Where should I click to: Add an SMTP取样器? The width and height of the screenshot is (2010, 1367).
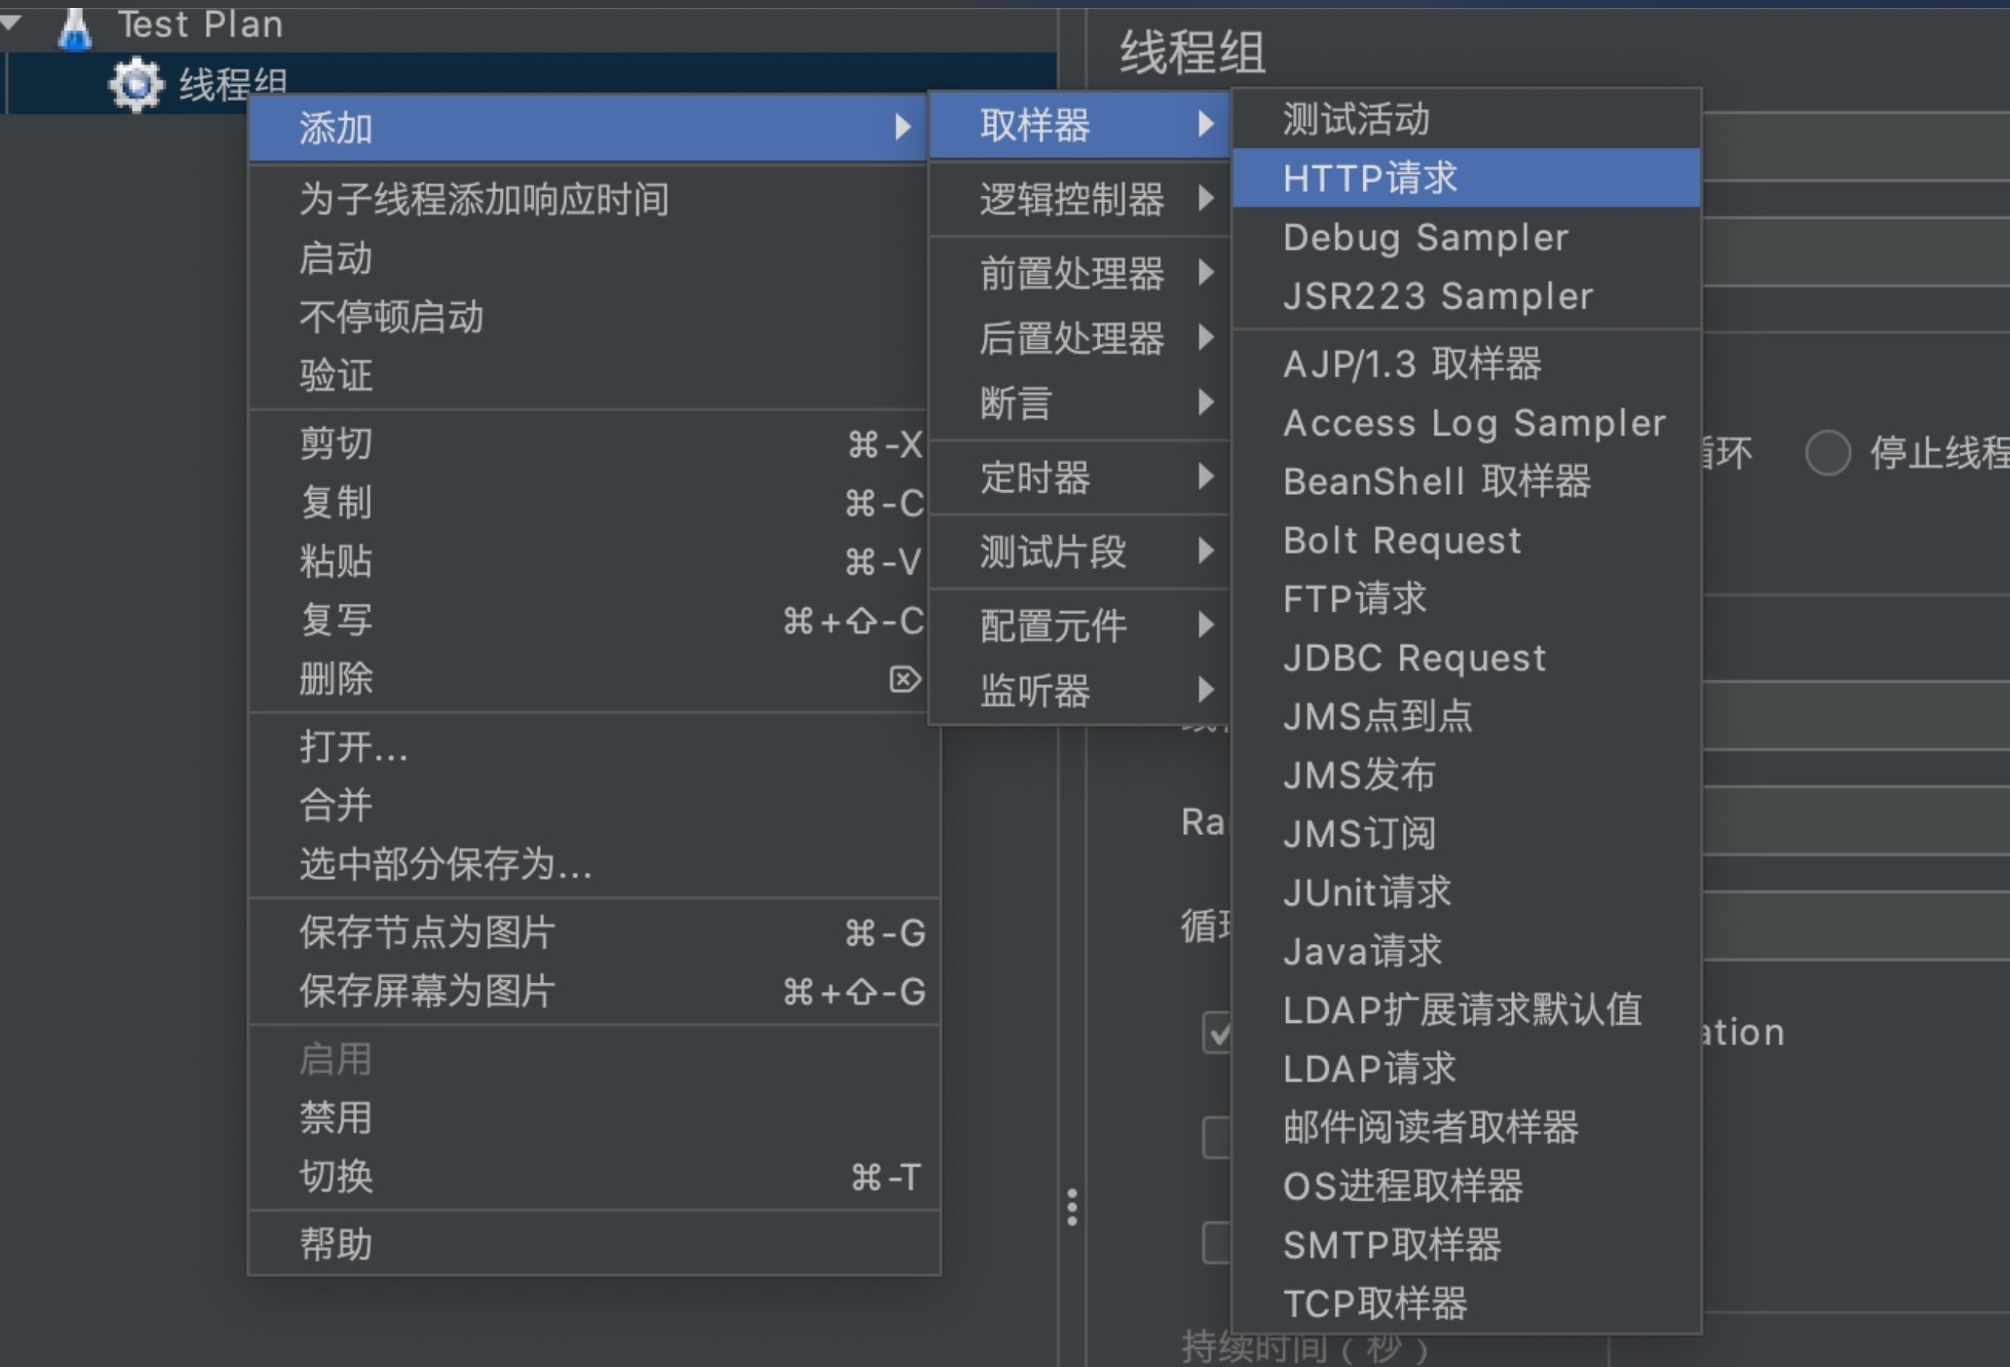(1467, 1246)
